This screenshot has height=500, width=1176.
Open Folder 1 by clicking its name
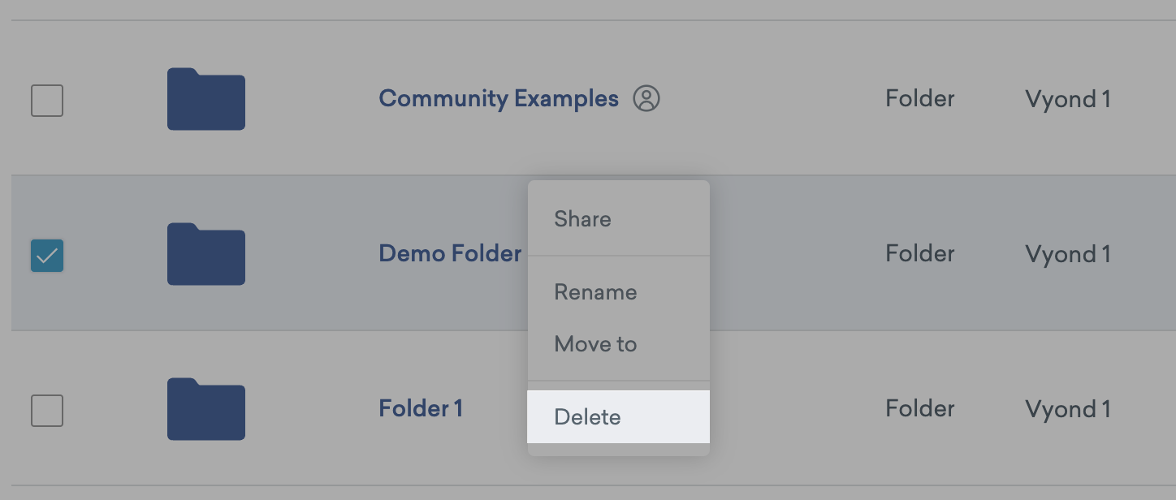421,408
